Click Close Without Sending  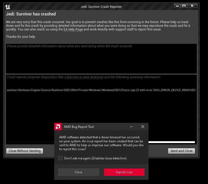click(25, 151)
